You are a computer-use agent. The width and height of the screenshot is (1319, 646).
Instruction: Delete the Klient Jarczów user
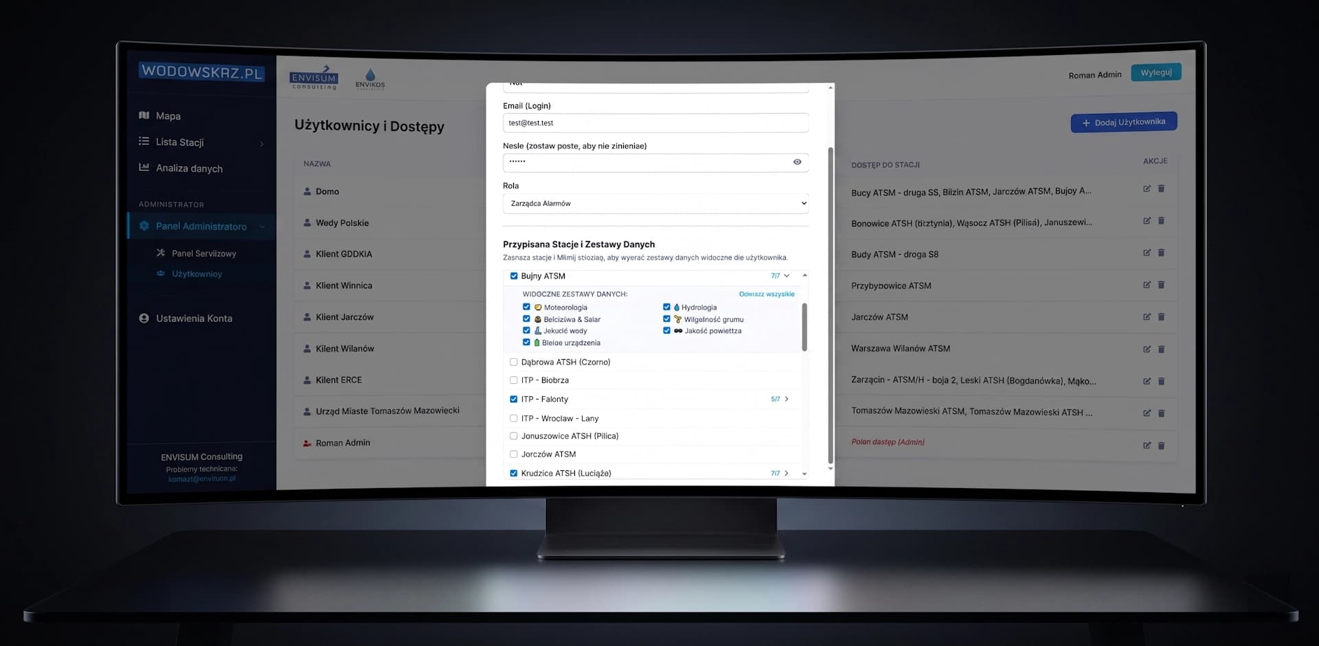tap(1161, 317)
